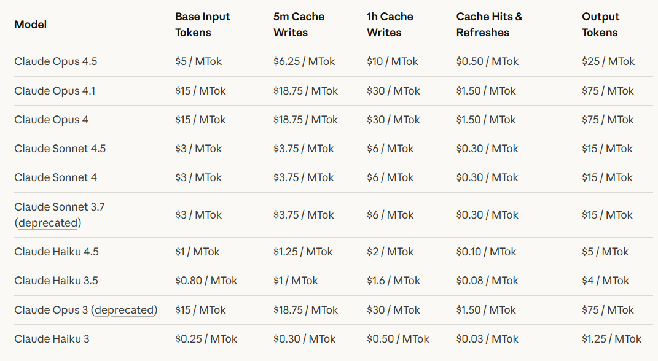Click the $25 / MTok output price
The height and width of the screenshot is (361, 658).
[x=608, y=61]
